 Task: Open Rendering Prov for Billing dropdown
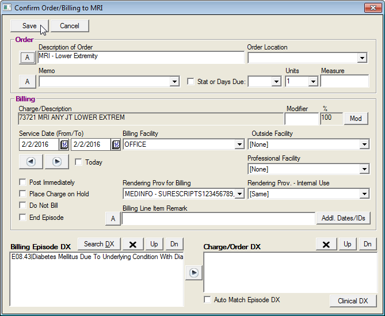239,194
